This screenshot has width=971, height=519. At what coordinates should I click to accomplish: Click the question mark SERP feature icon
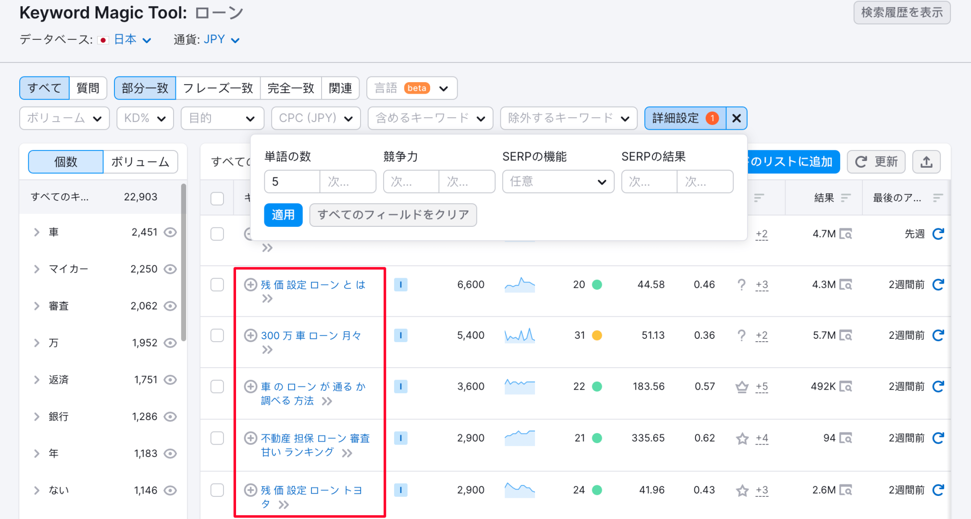[742, 284]
